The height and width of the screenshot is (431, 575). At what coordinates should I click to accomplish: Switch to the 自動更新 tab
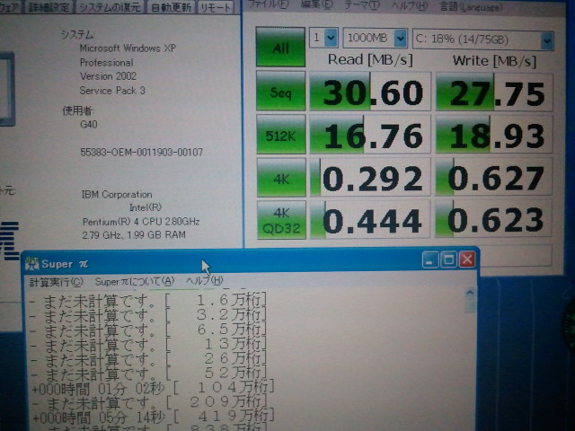pos(172,7)
